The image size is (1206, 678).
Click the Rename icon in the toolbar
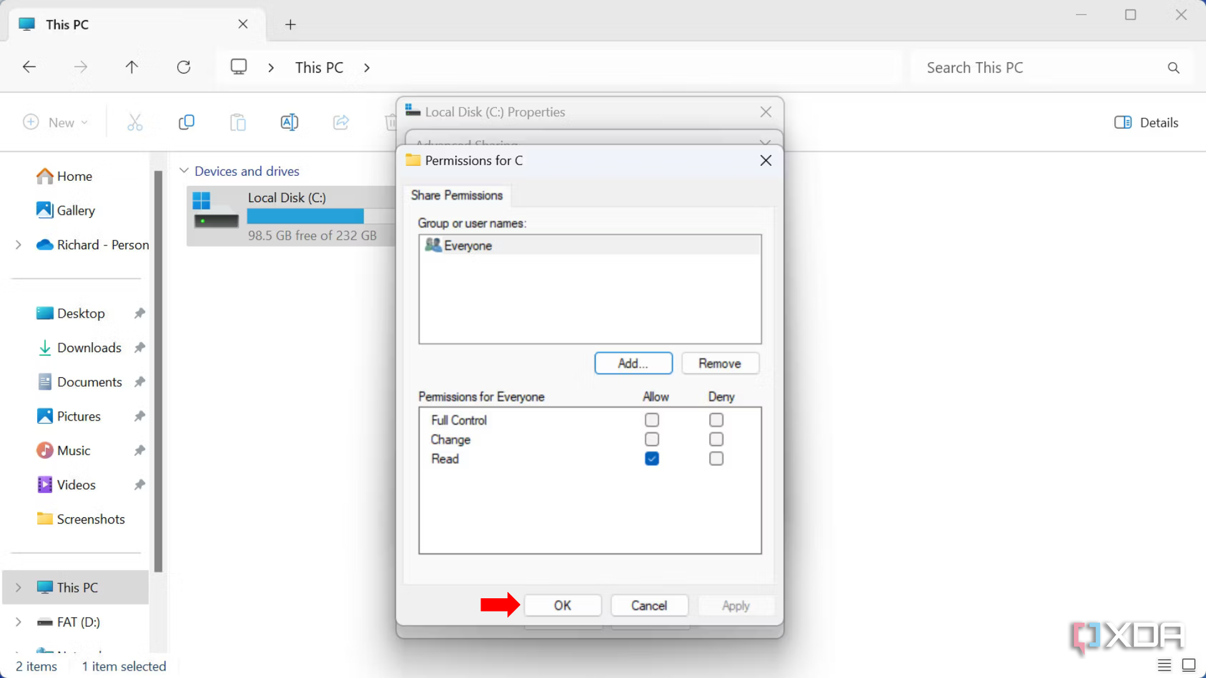pos(290,122)
